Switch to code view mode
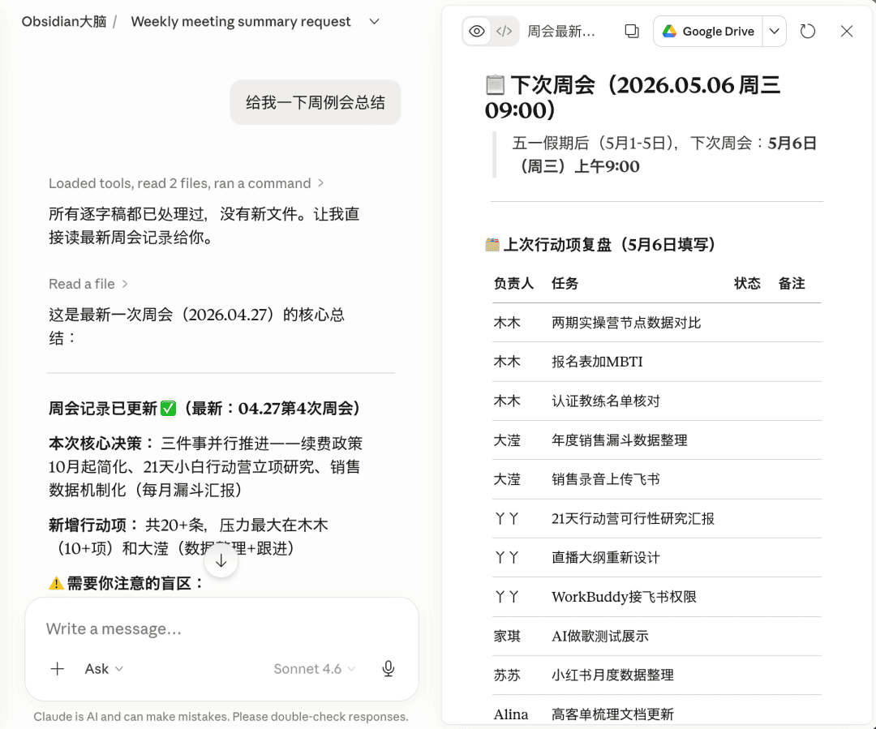This screenshot has height=729, width=876. point(504,32)
